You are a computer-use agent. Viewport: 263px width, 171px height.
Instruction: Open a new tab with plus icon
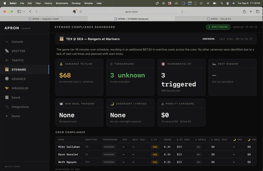[x=251, y=11]
